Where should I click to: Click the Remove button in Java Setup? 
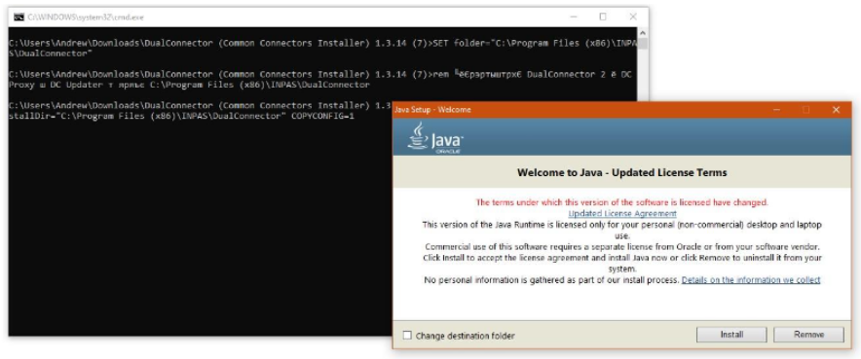click(x=808, y=335)
